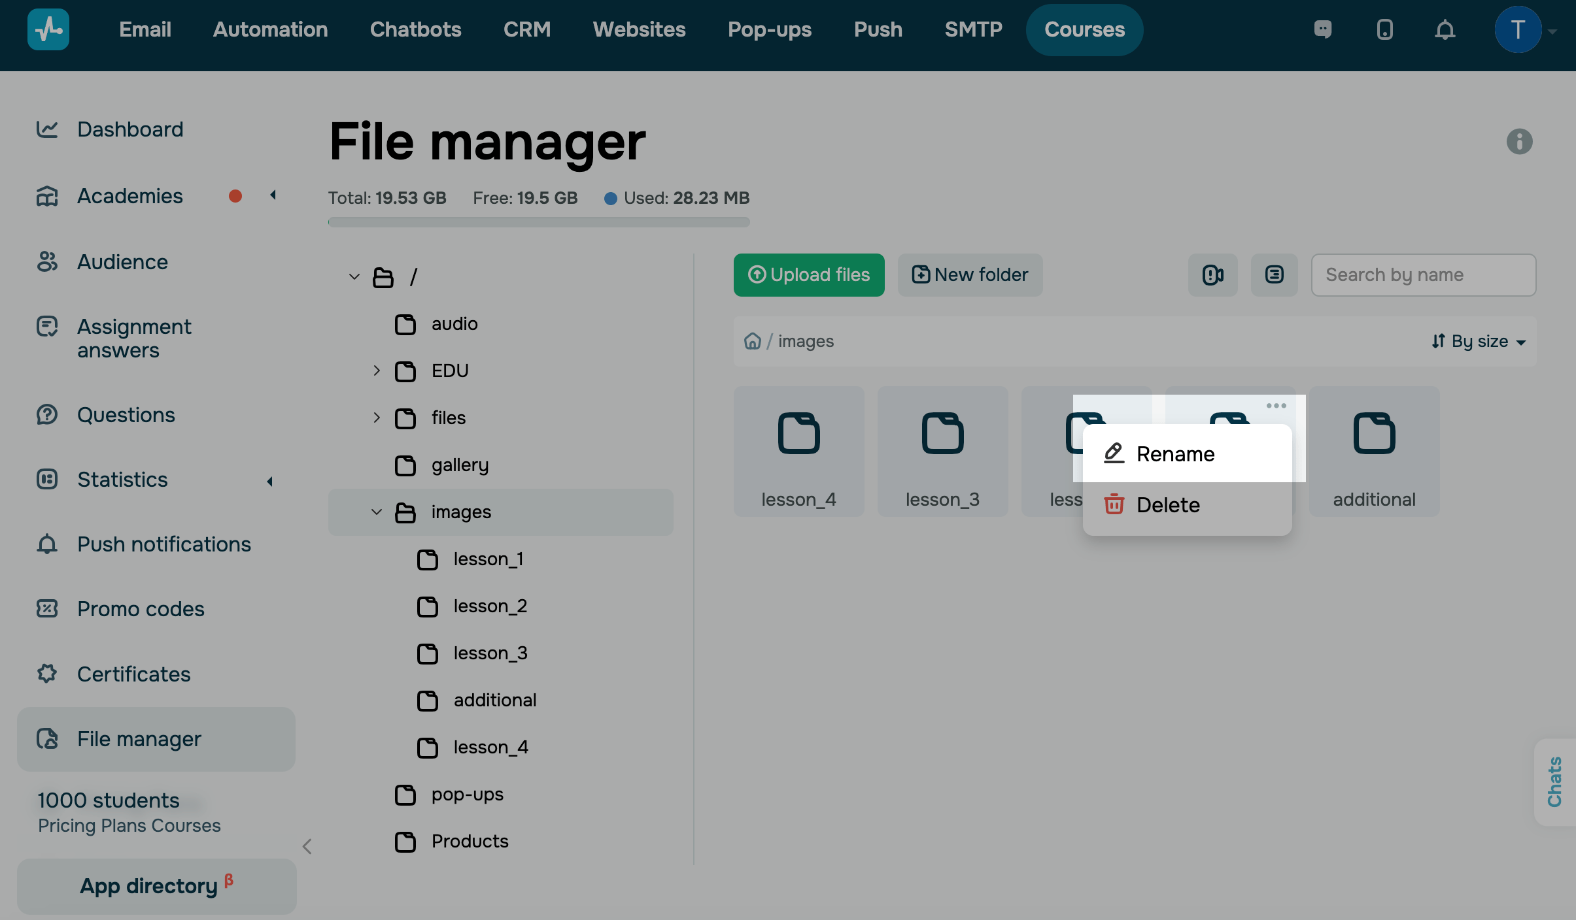Click the New folder button

point(970,275)
